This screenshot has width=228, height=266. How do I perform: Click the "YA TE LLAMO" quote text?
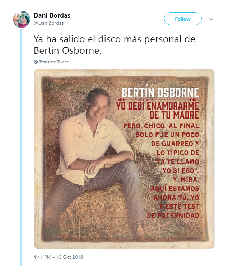coord(177,162)
